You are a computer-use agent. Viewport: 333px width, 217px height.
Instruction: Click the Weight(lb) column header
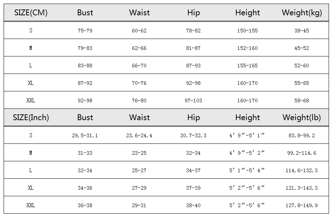coord(302,118)
